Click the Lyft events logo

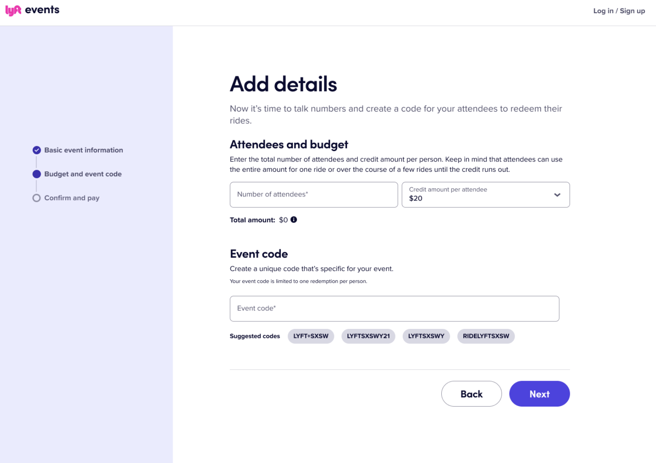coord(32,10)
